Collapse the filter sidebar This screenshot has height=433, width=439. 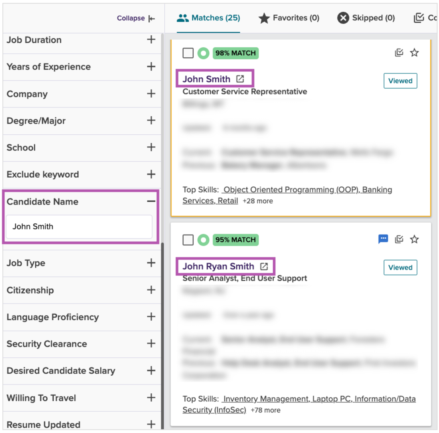[136, 18]
